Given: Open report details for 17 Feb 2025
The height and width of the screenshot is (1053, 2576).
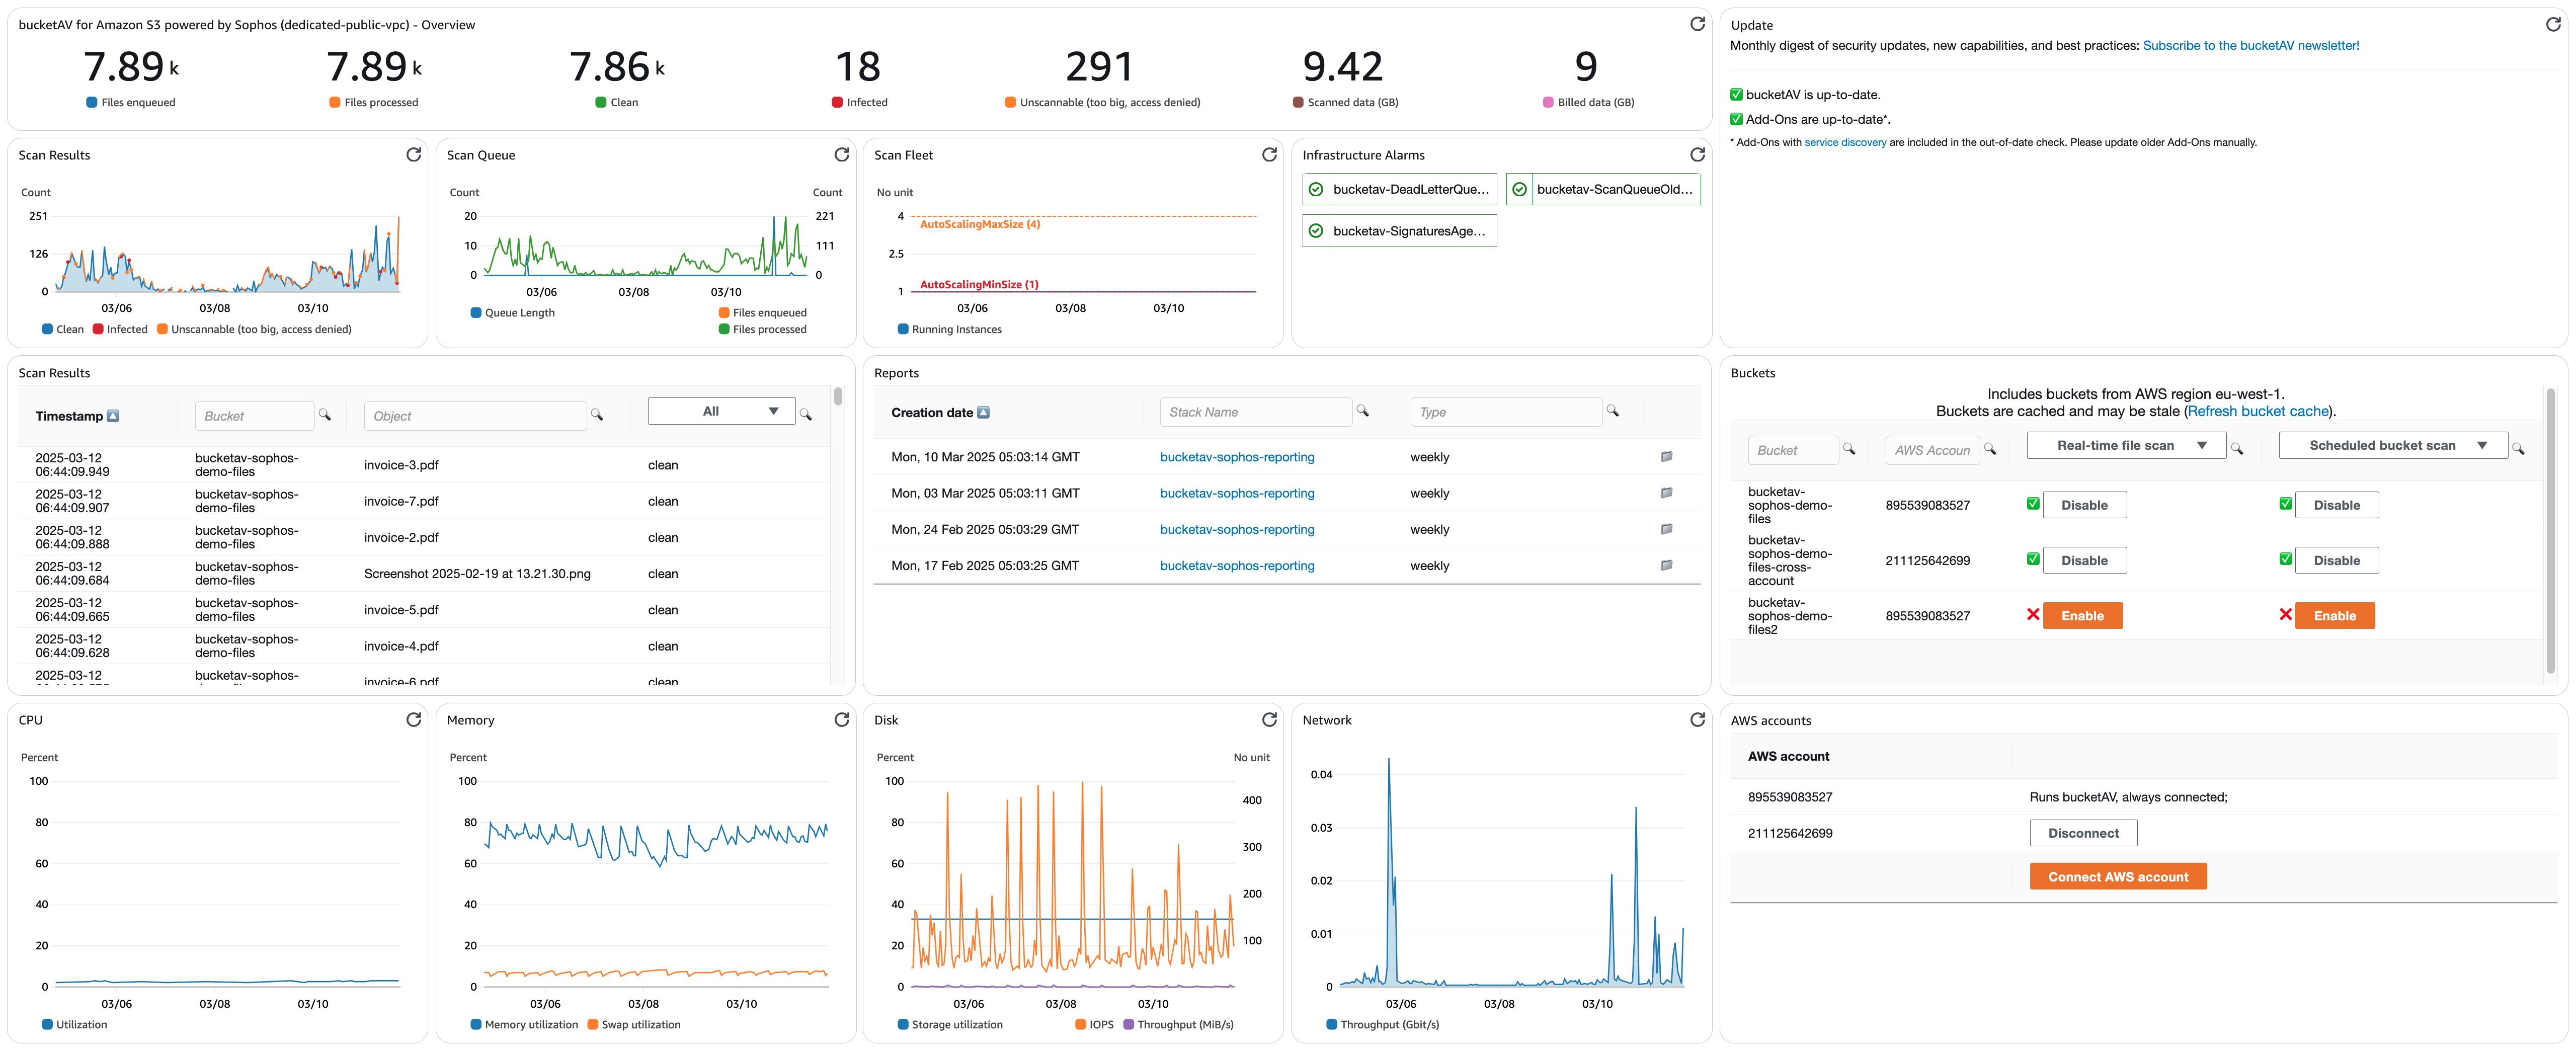Looking at the screenshot, I should pos(1666,565).
